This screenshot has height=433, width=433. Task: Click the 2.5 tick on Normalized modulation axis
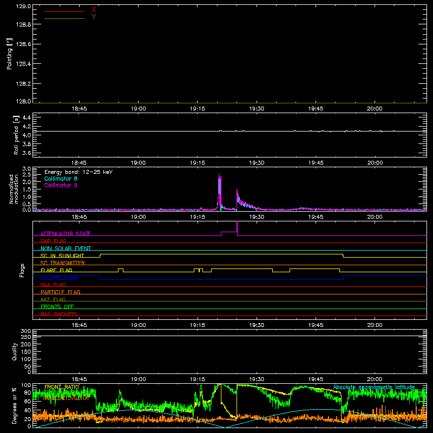pos(27,175)
